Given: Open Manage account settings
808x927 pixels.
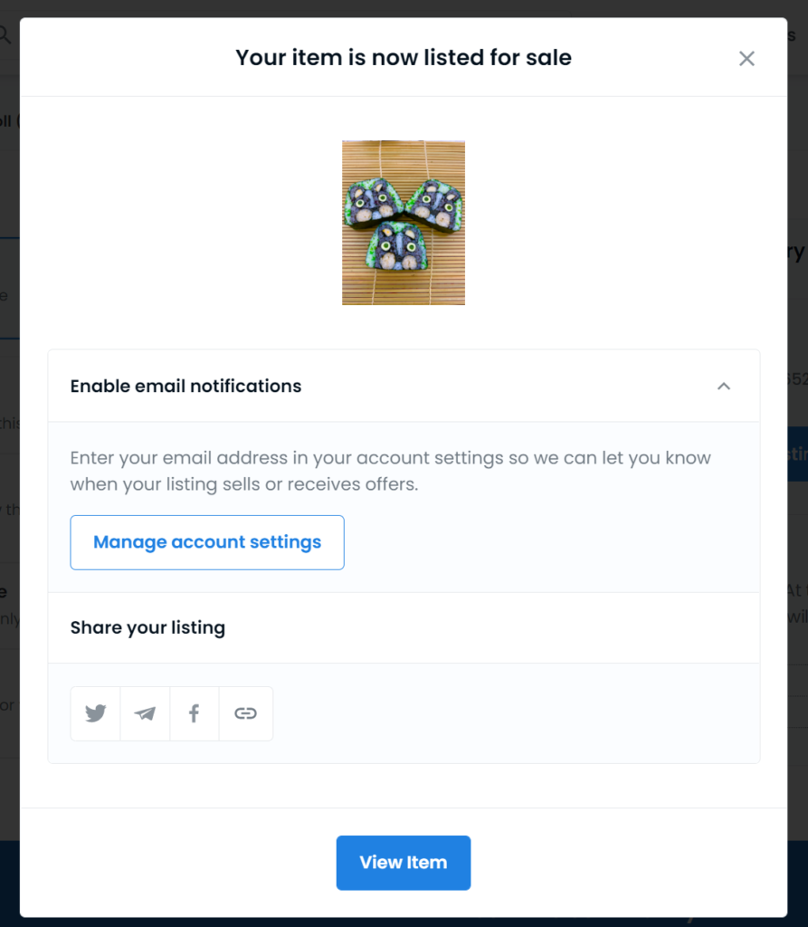Looking at the screenshot, I should (x=207, y=542).
